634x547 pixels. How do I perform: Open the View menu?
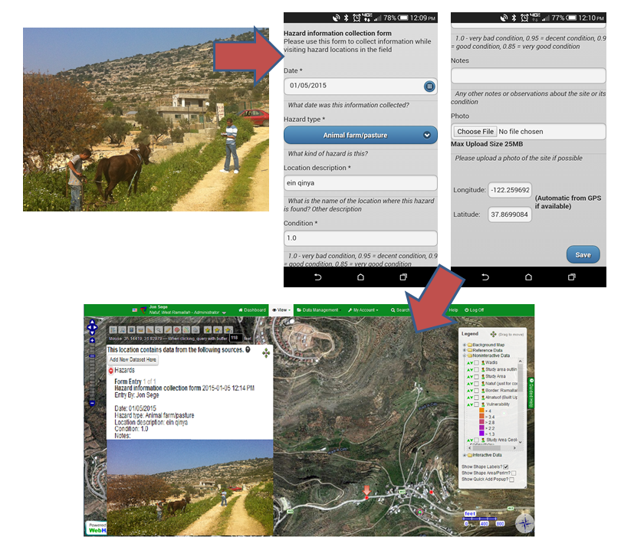[x=281, y=310]
